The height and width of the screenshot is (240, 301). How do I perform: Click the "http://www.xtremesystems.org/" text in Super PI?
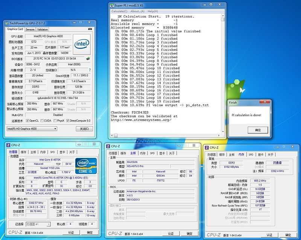point(141,120)
